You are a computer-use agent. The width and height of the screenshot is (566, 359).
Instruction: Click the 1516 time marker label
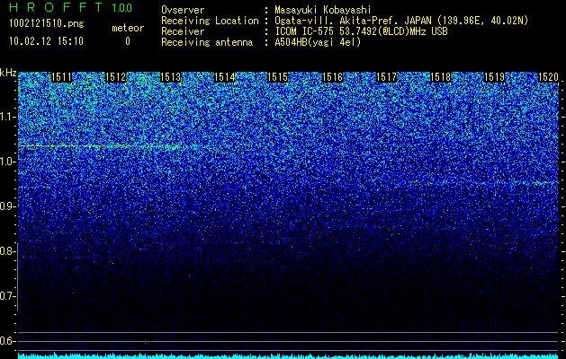[x=332, y=77]
